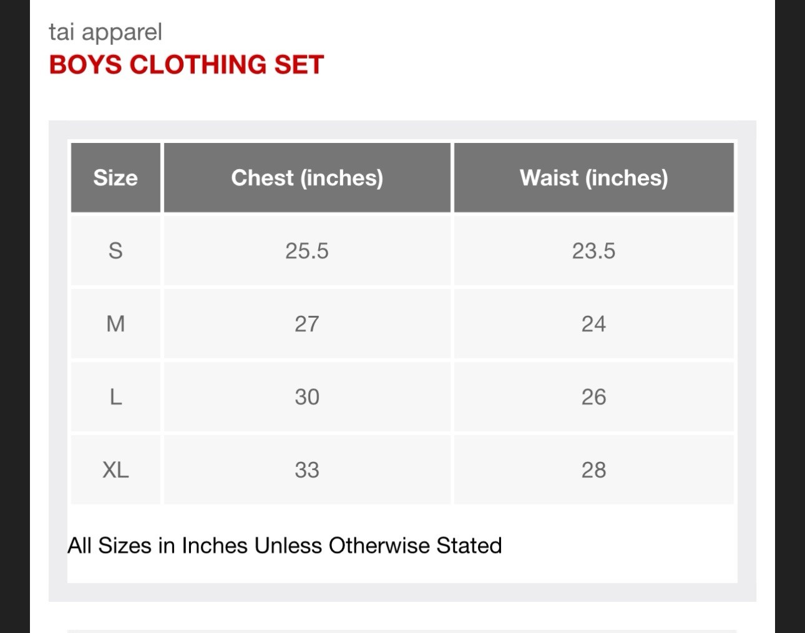The width and height of the screenshot is (805, 633).
Task: Click waist value 28 for size XL
Action: tap(593, 469)
